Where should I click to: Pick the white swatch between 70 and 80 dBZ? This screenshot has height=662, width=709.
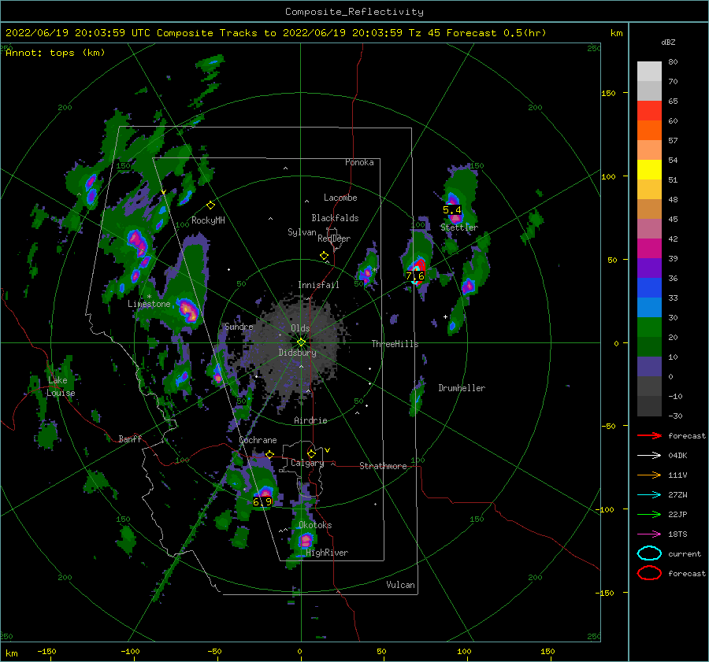point(649,72)
